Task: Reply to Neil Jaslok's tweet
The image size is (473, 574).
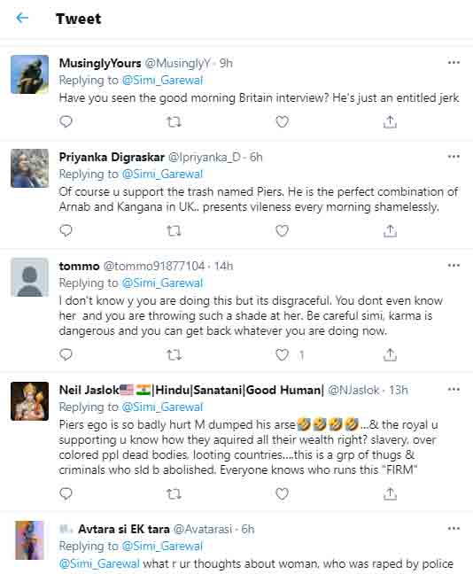Action: click(x=66, y=493)
